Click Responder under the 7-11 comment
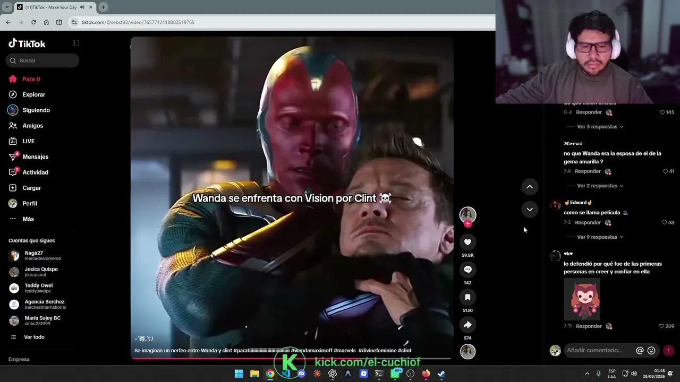Viewport: 680px width, 382px height. 589,326
